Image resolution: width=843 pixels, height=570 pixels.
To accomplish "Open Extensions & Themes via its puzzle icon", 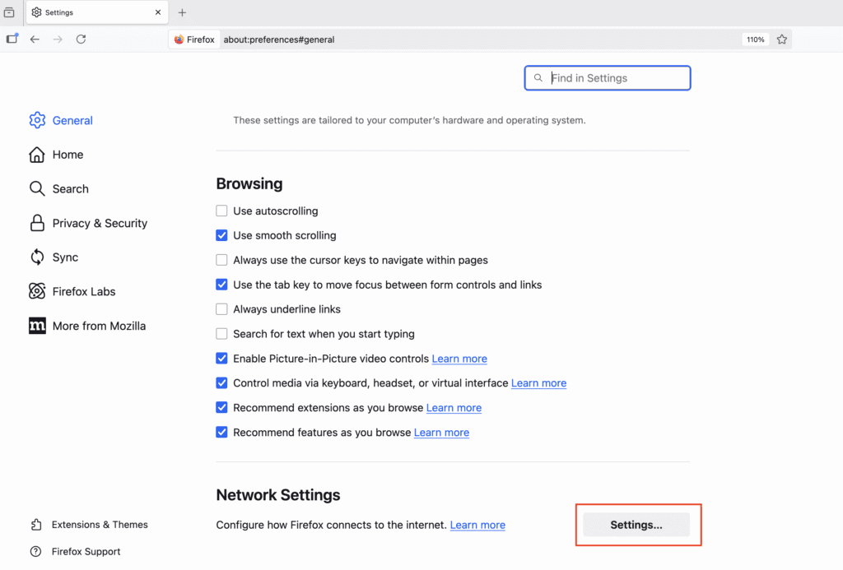I will [37, 524].
